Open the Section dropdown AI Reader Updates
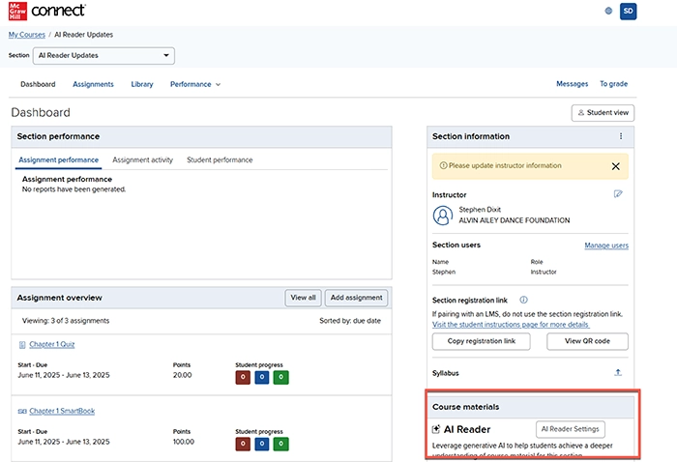This screenshot has height=462, width=677. coord(103,56)
